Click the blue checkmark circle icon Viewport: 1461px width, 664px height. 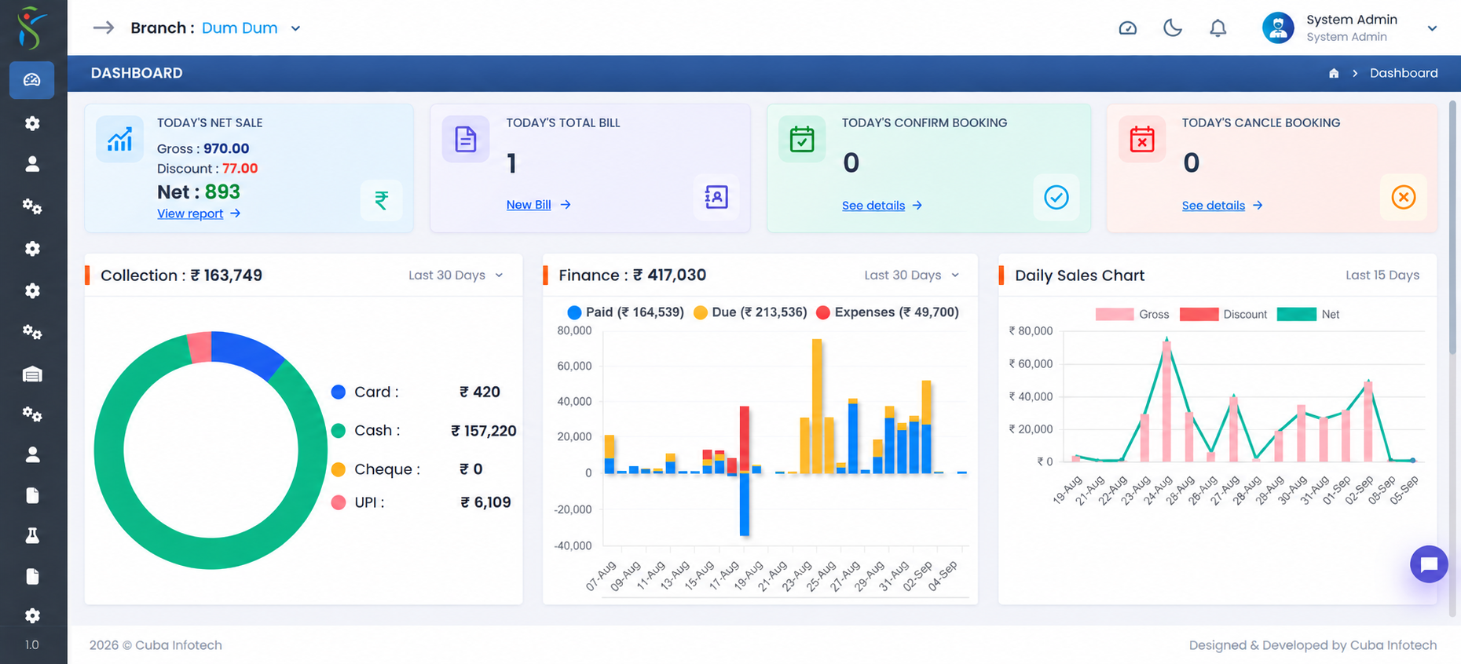coord(1056,197)
